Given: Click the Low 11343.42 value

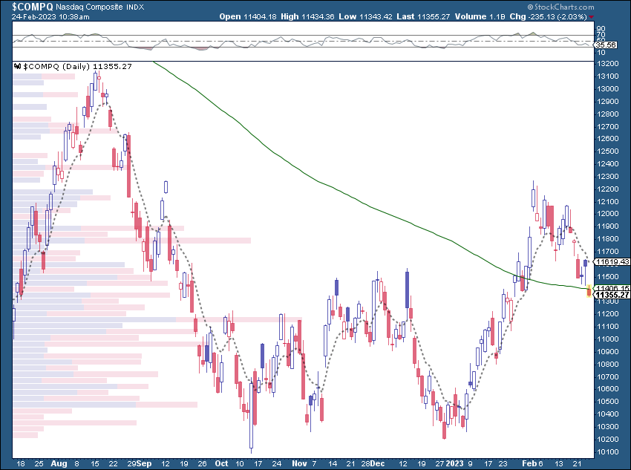Looking at the screenshot, I should 365,17.
